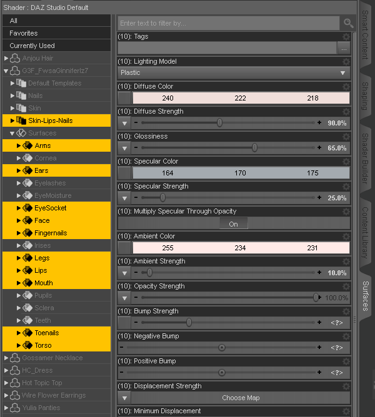The height and width of the screenshot is (417, 375).
Task: Switch to Shaping tab
Action: click(x=366, y=96)
